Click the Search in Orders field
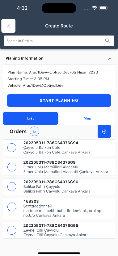Image resolution: width=118 pixels, height=256 pixels. (59, 41)
